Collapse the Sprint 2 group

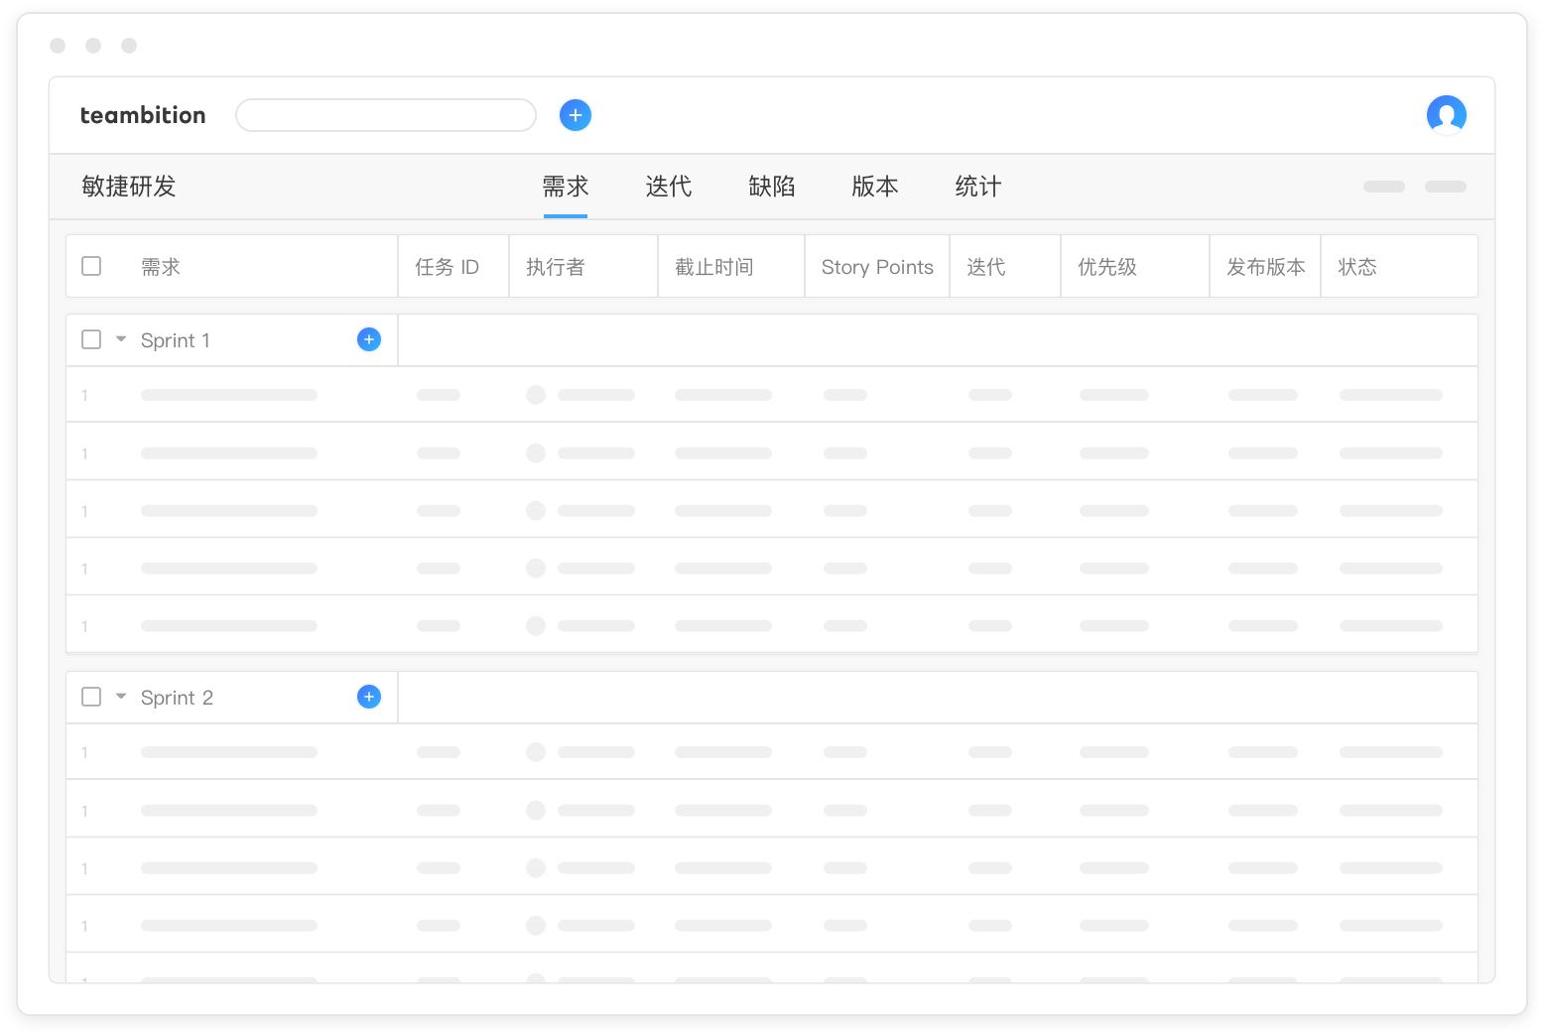point(121,697)
